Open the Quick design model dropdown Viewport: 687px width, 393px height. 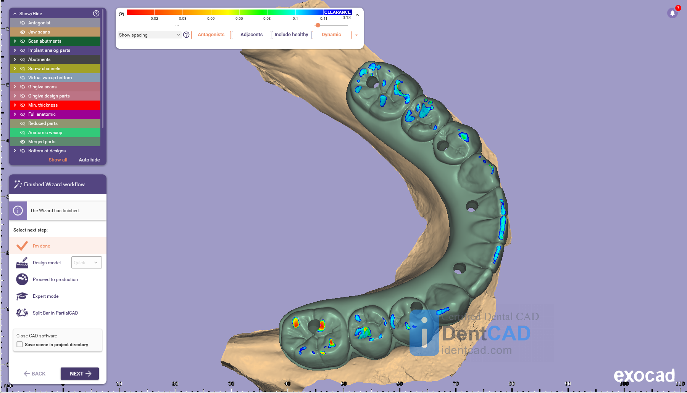click(x=87, y=263)
